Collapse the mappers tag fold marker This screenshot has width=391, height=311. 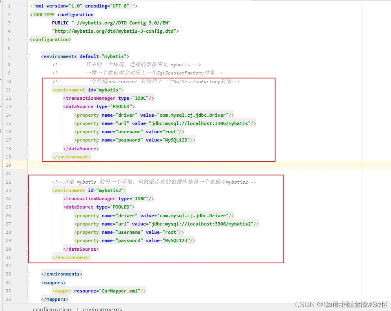point(28,283)
